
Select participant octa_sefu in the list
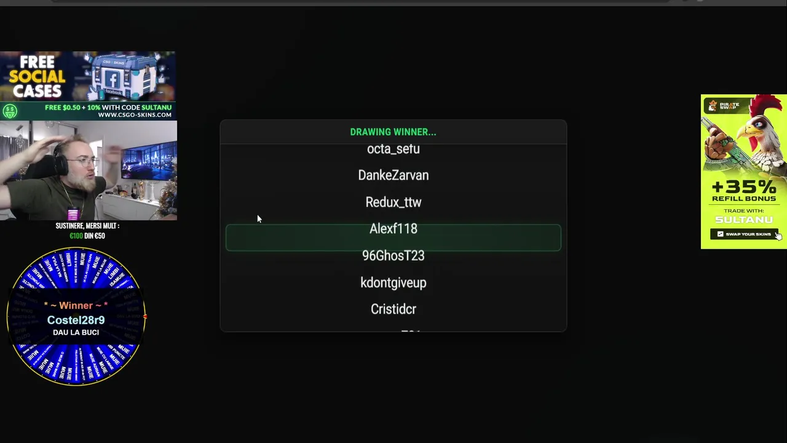pyautogui.click(x=393, y=149)
